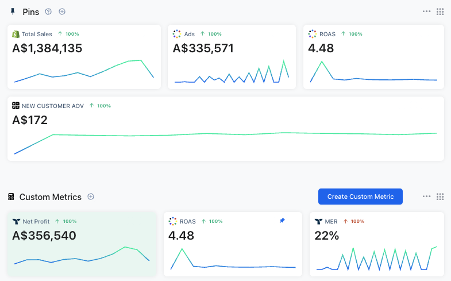Click the Net Profit sparkline chart

82,255
